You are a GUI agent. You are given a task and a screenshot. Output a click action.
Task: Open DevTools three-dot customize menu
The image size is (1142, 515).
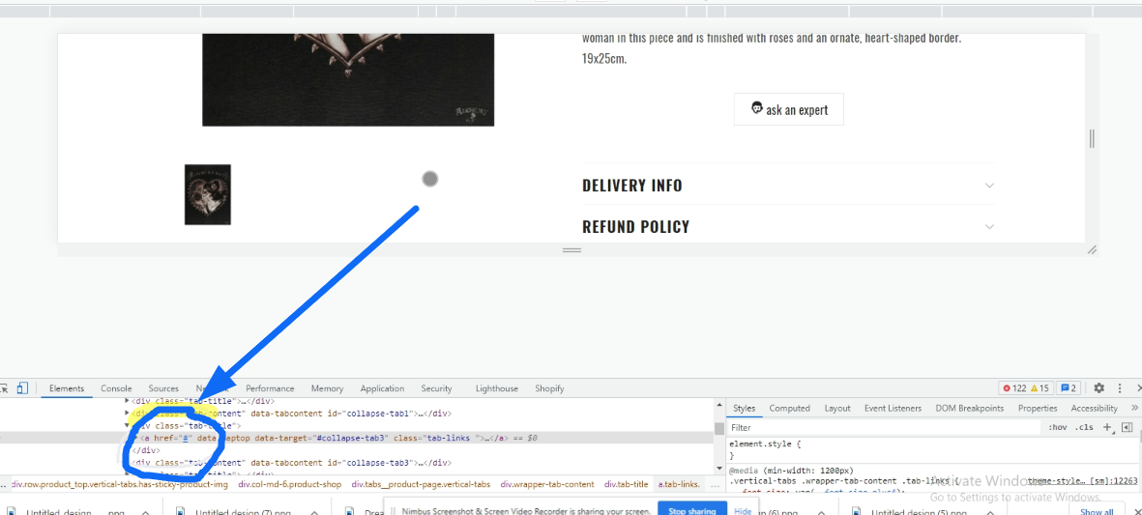click(1120, 388)
